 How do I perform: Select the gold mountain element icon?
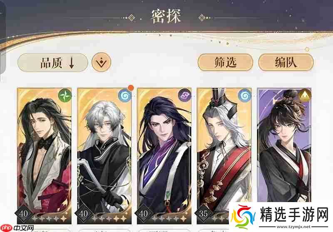pos(305,96)
